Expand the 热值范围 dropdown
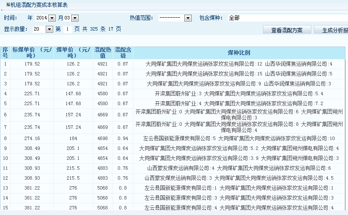Image resolution: width=348 pixels, height=215 pixels. [188, 18]
